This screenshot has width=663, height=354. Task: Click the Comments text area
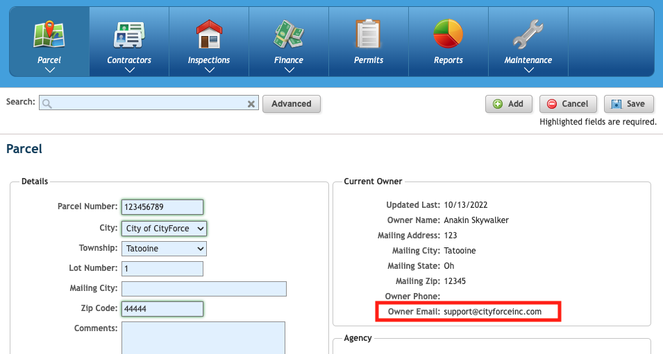click(x=203, y=338)
